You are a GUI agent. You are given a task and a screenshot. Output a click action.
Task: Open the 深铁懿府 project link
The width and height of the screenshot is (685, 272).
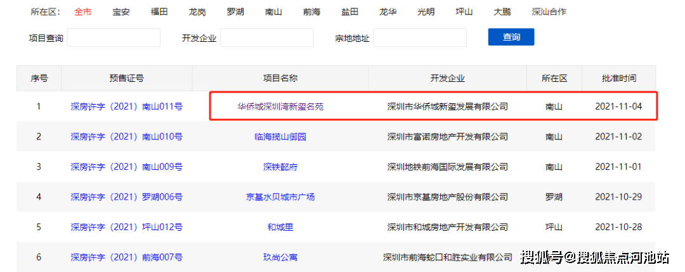point(280,167)
